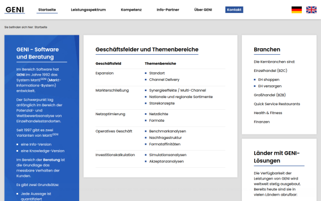The width and height of the screenshot is (321, 201).
Task: Open the Kompetenz menu
Action: pyautogui.click(x=131, y=10)
